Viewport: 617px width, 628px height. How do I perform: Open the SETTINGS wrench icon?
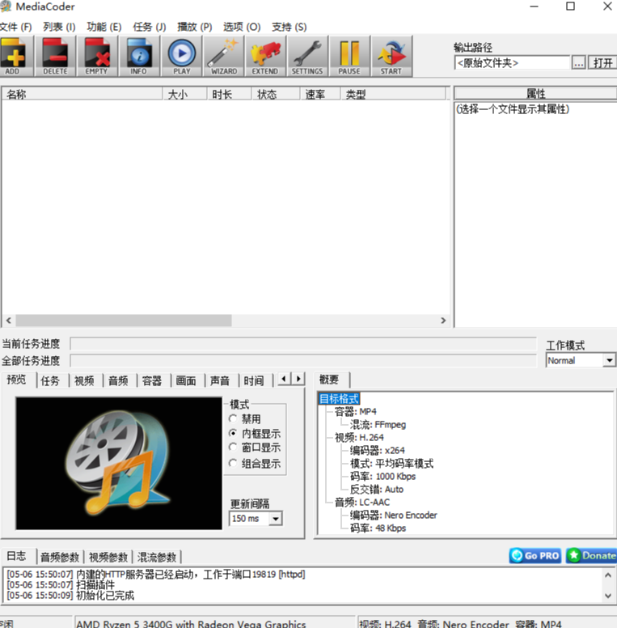(307, 56)
